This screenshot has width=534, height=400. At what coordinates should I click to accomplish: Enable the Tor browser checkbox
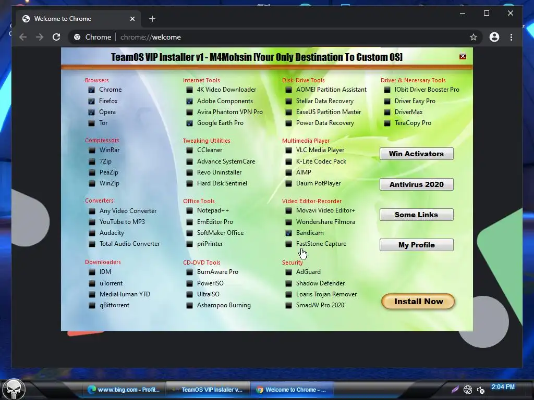(x=92, y=123)
